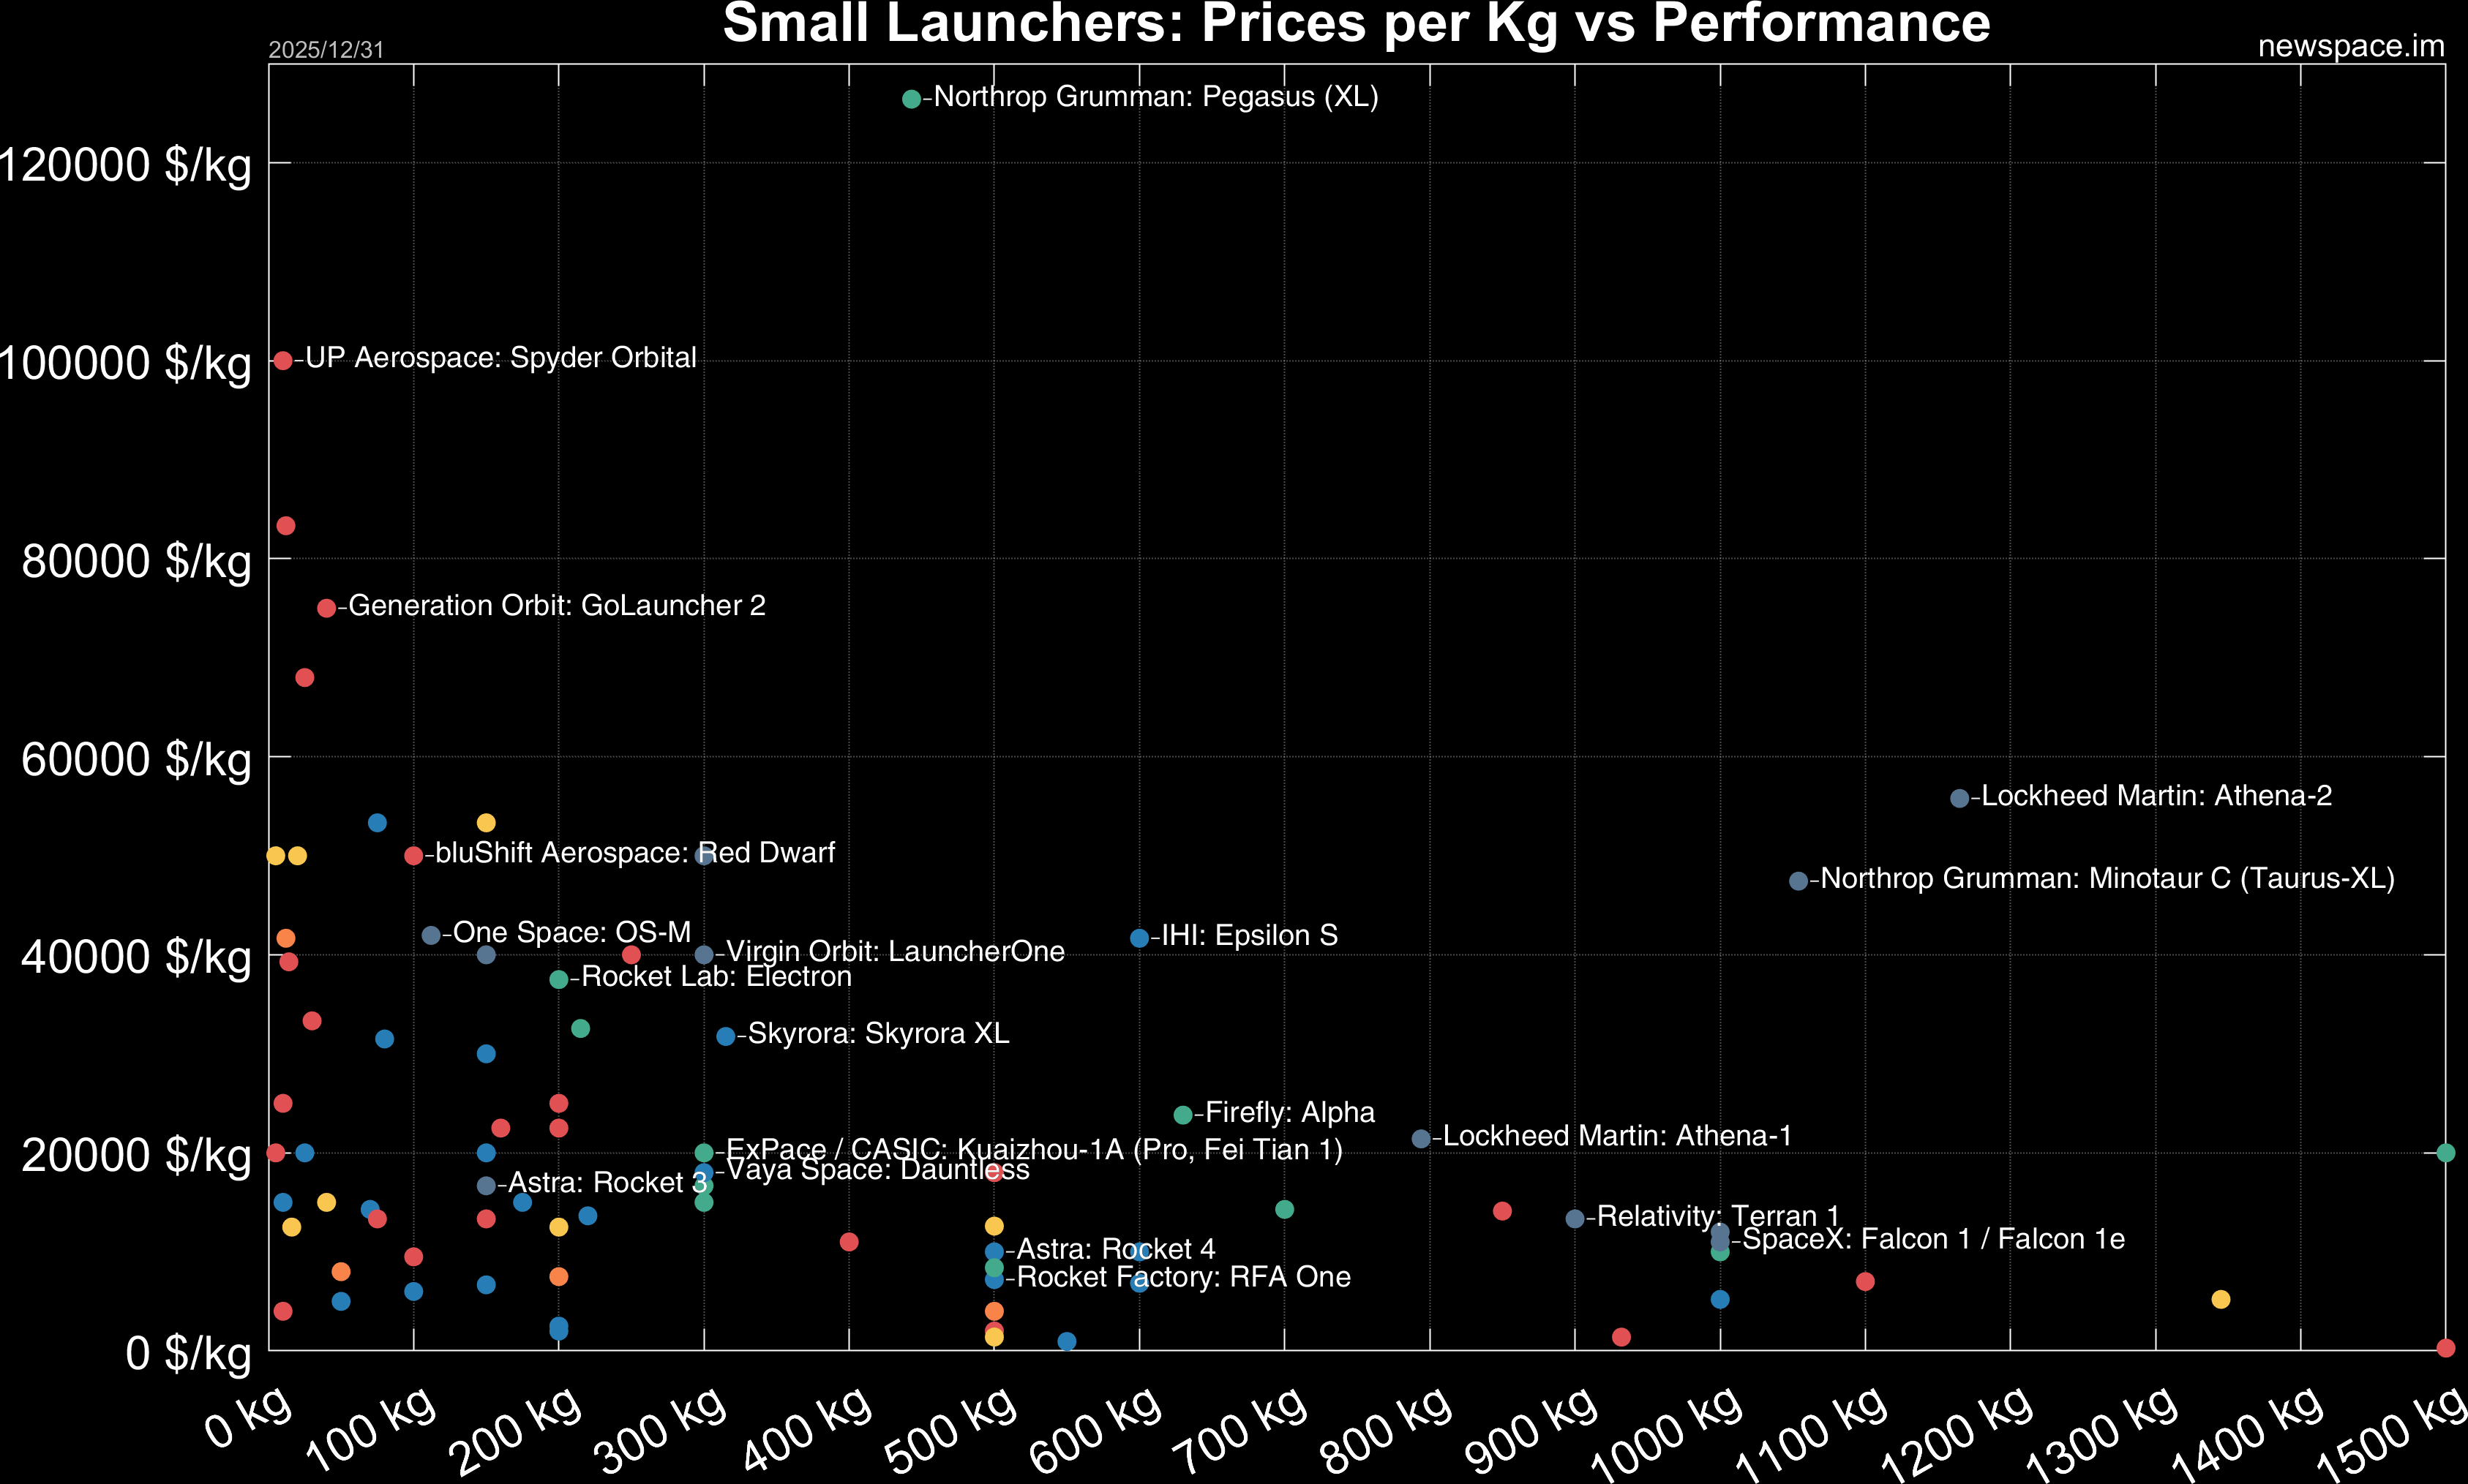Click the Rocket Lab Electron green dot

click(x=559, y=979)
